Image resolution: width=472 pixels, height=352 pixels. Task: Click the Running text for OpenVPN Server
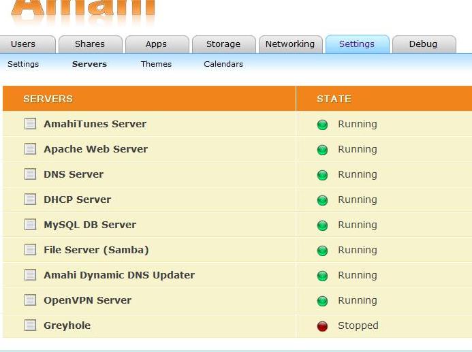pyautogui.click(x=358, y=300)
